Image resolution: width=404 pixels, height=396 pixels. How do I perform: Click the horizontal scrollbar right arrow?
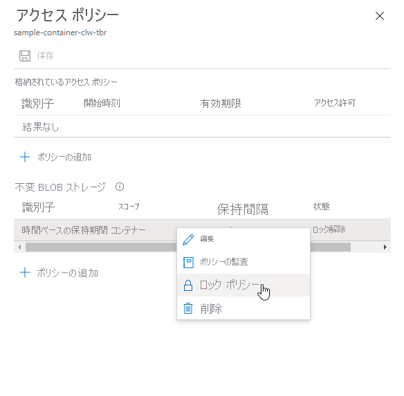[x=385, y=247]
